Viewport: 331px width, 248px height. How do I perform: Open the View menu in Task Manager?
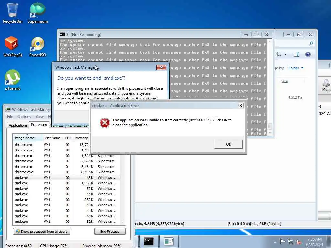pos(39,116)
